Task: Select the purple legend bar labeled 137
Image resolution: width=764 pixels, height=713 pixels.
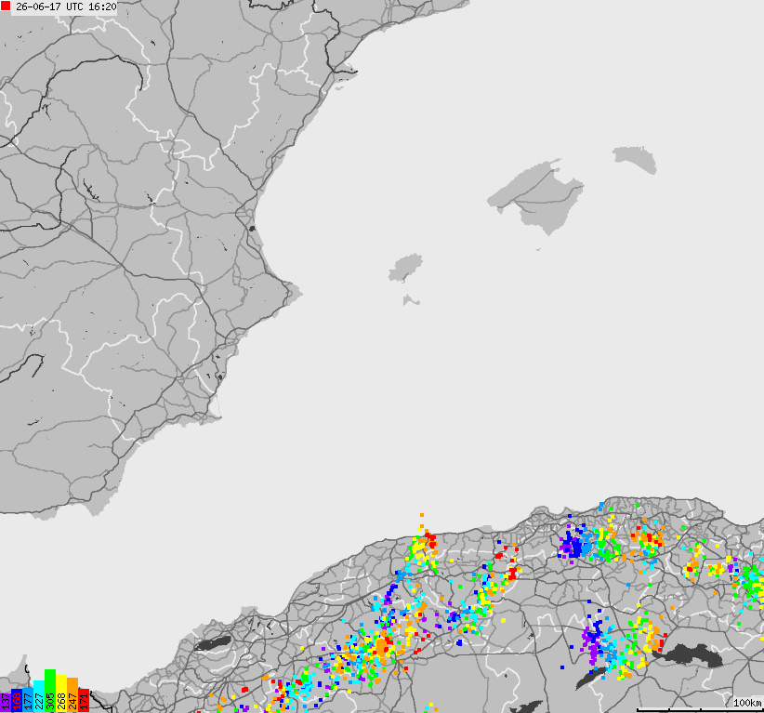Action: click(6, 703)
